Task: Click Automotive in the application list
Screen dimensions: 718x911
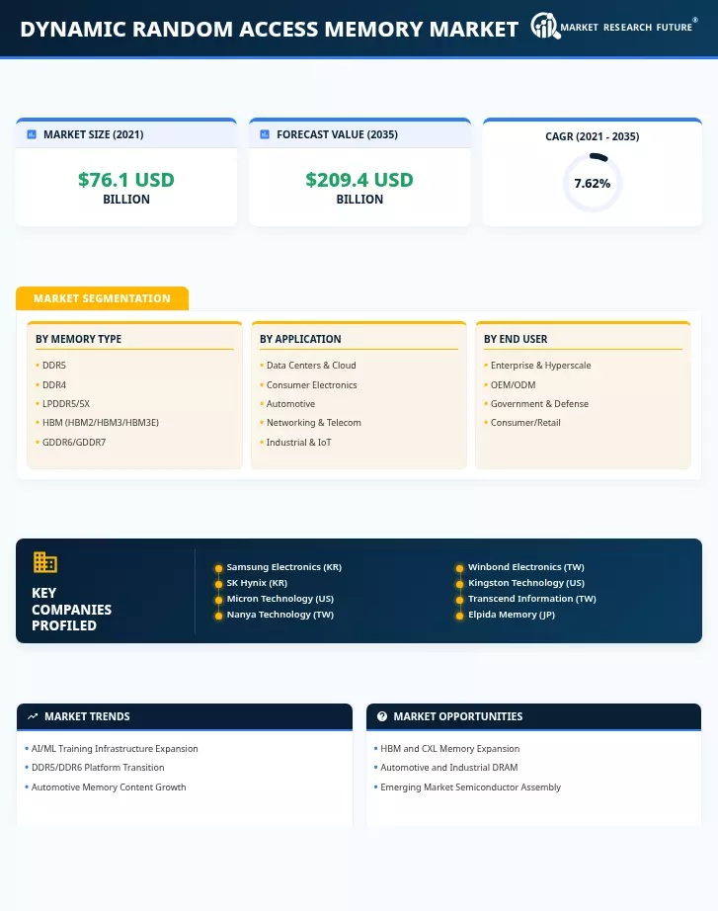Action: (290, 403)
